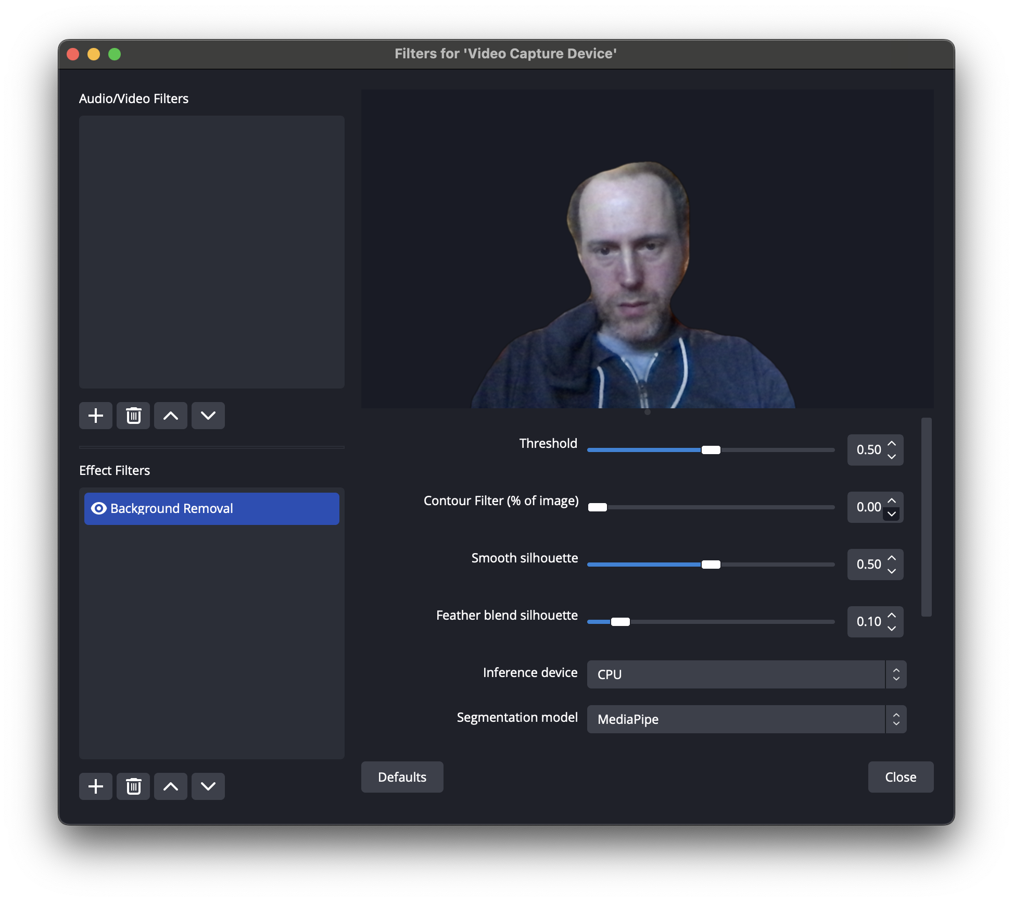The image size is (1013, 902).
Task: Move the Background Removal filter down
Action: (208, 786)
